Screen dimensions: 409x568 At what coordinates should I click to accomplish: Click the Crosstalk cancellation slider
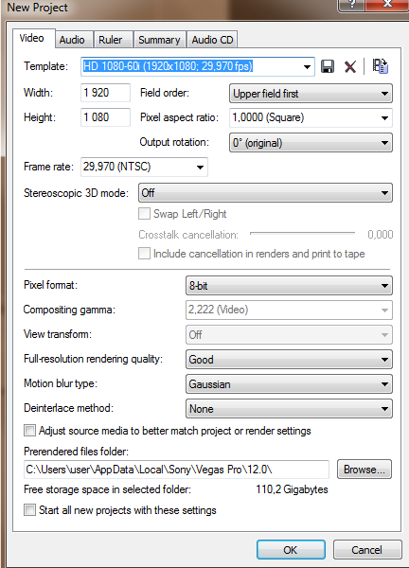(303, 234)
